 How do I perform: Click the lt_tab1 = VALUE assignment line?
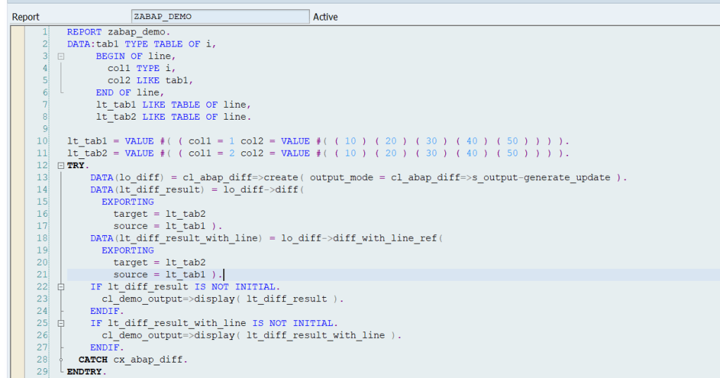point(318,141)
